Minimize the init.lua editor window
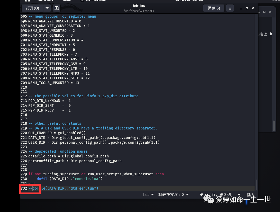 click(x=241, y=8)
